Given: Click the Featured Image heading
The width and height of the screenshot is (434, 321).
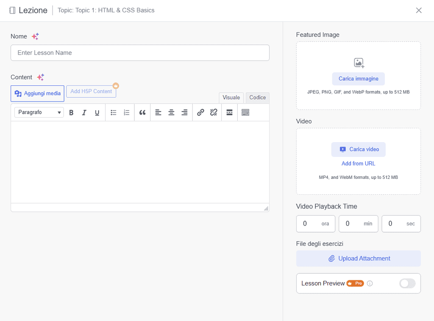Looking at the screenshot, I should pos(318,35).
